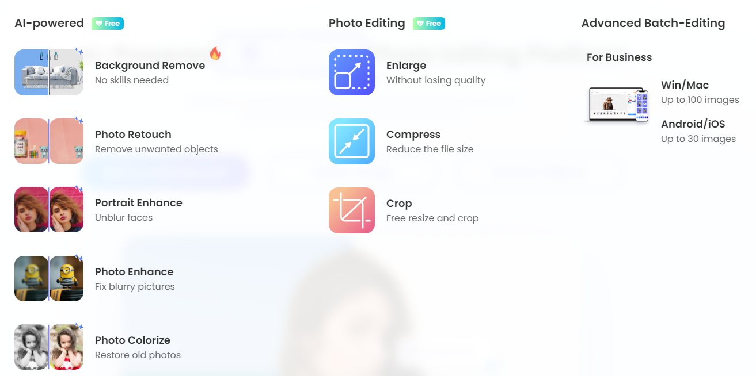Image resolution: width=756 pixels, height=376 pixels.
Task: Choose Photo Retouch menu entry
Action: 157,141
